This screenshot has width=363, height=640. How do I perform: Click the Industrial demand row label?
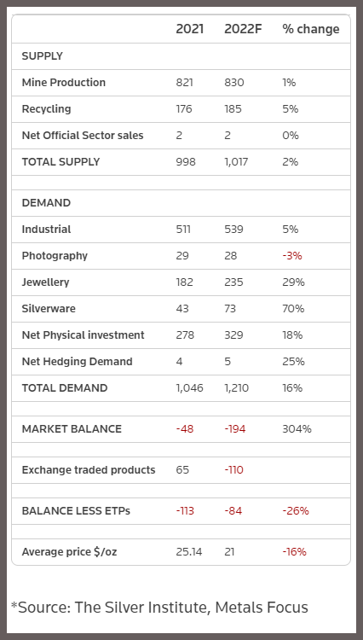pyautogui.click(x=46, y=230)
